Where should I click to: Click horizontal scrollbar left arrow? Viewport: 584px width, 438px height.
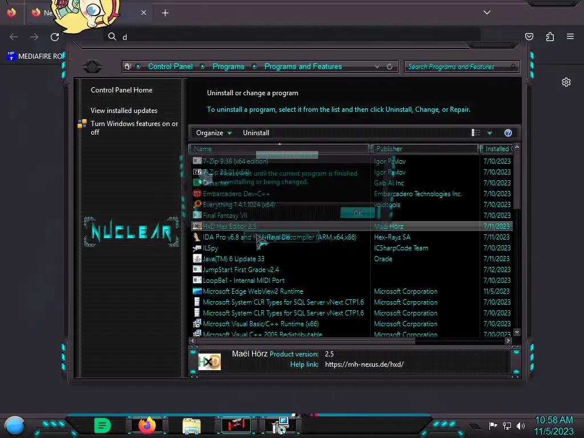[x=193, y=341]
